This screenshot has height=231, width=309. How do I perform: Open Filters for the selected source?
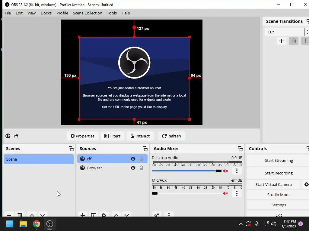[x=112, y=136]
